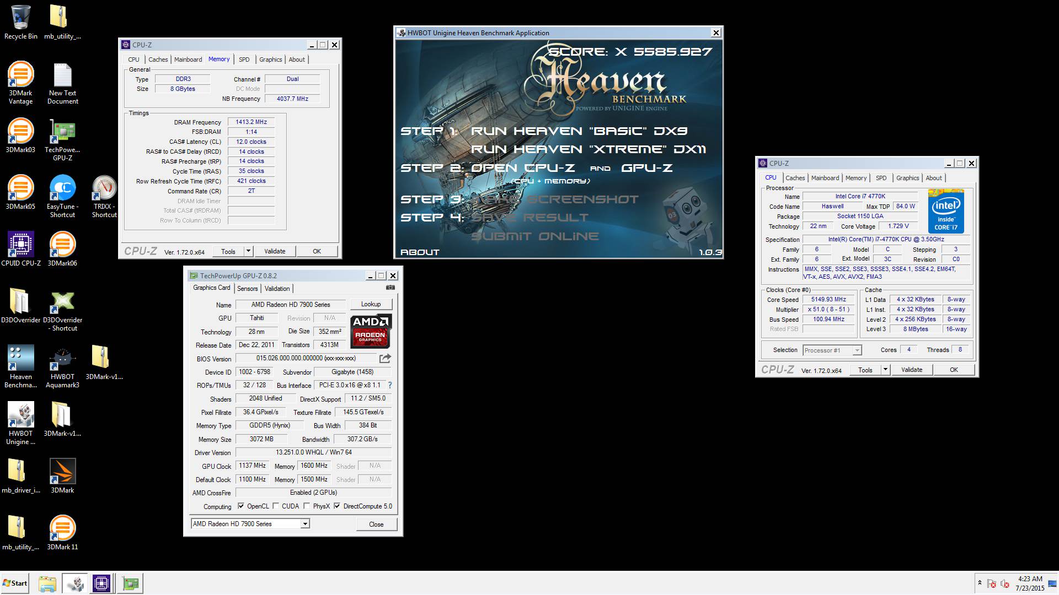Click Run Heaven "Xtreme" DX11 option
Viewport: 1059px width, 595px height.
[x=588, y=149]
